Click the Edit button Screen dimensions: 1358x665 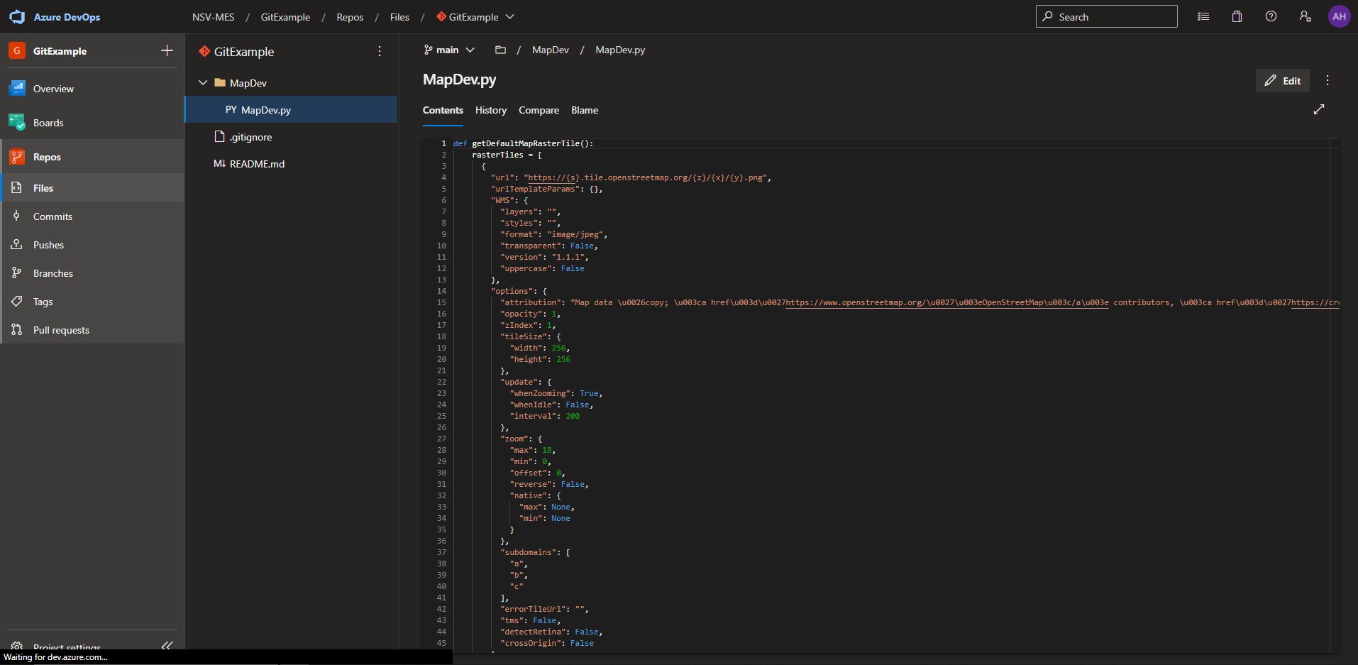(x=1284, y=80)
